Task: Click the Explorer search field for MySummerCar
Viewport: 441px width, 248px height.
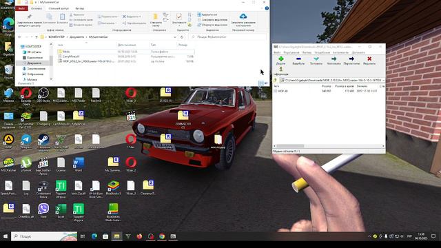Action: point(227,37)
